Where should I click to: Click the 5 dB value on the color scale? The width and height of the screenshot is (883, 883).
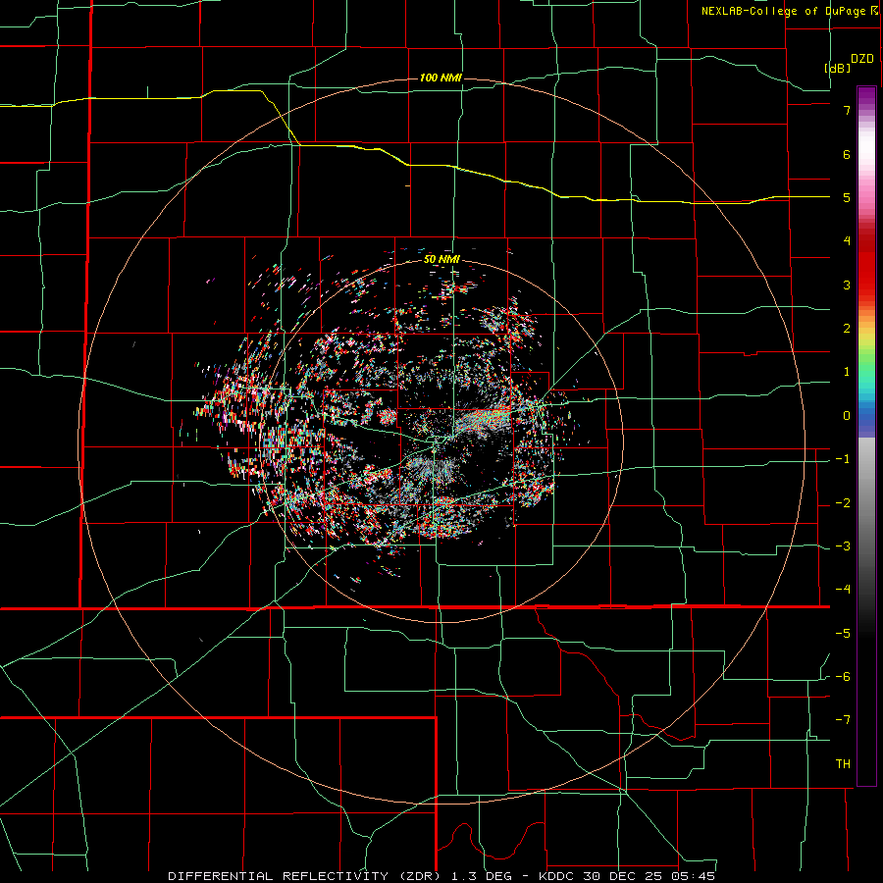click(x=847, y=197)
